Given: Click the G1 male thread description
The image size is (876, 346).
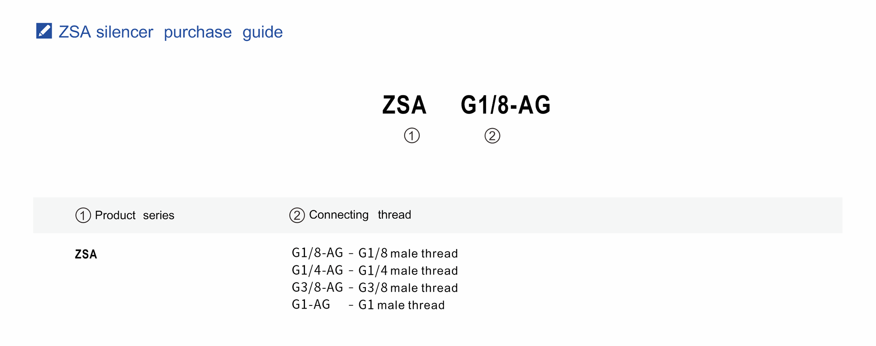Looking at the screenshot, I should [401, 305].
